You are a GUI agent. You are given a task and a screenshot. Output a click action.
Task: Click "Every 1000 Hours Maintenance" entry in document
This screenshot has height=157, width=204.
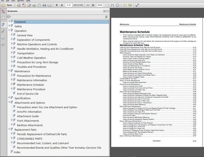130,121
